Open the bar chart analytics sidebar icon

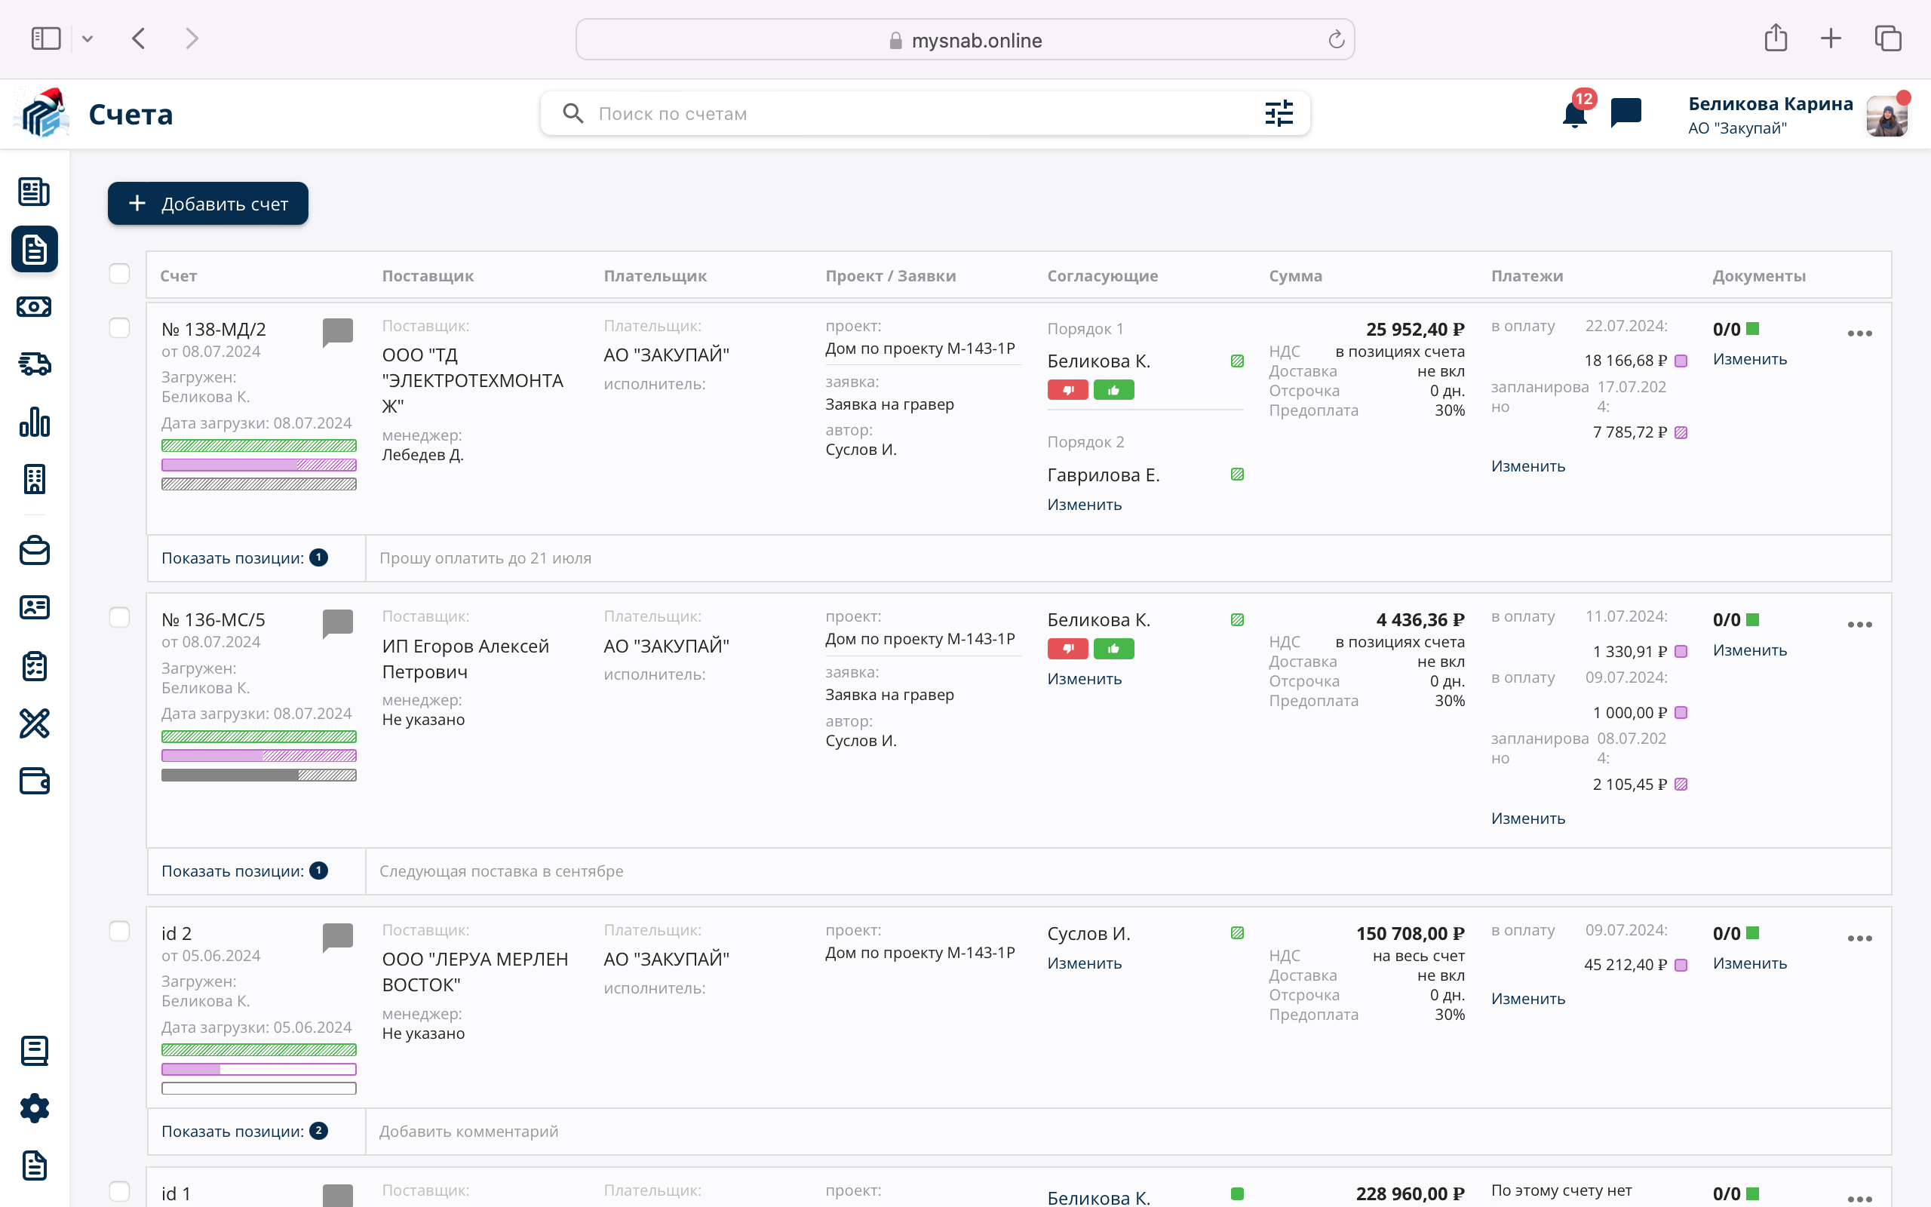coord(34,422)
